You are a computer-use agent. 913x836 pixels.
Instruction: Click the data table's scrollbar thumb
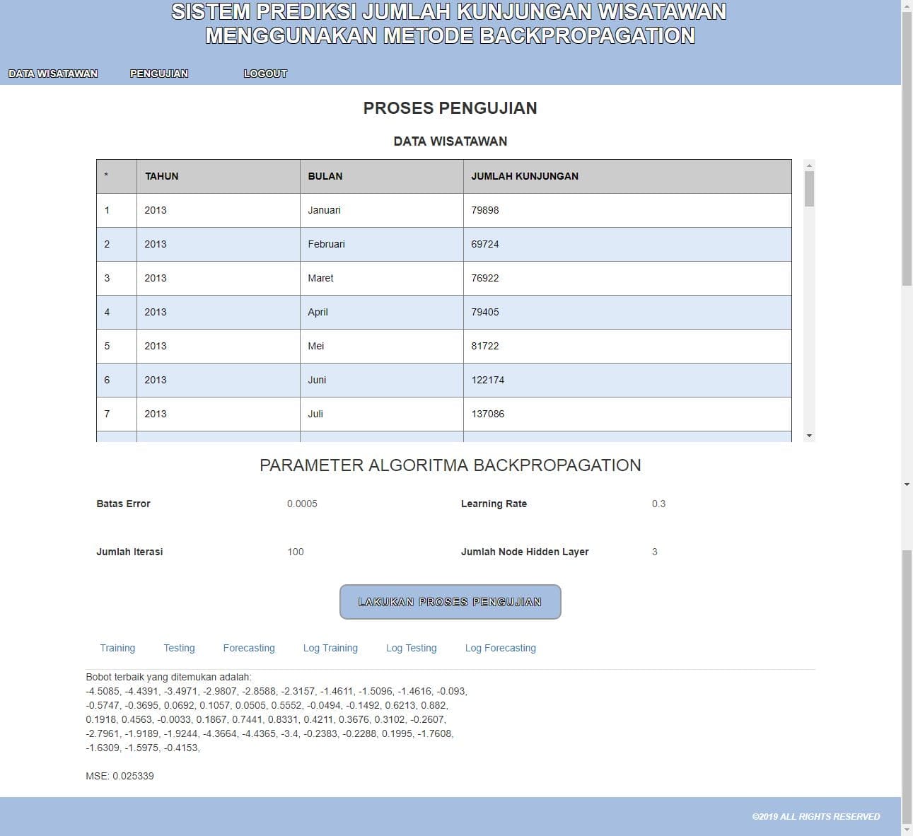[809, 188]
